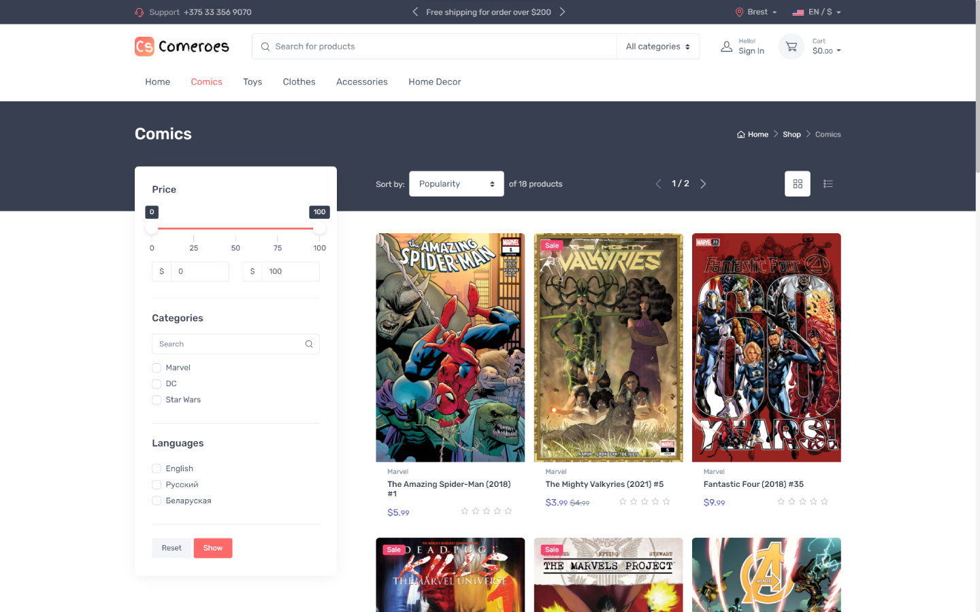Rate Mighty Valkyries first star
980x612 pixels.
coord(623,501)
